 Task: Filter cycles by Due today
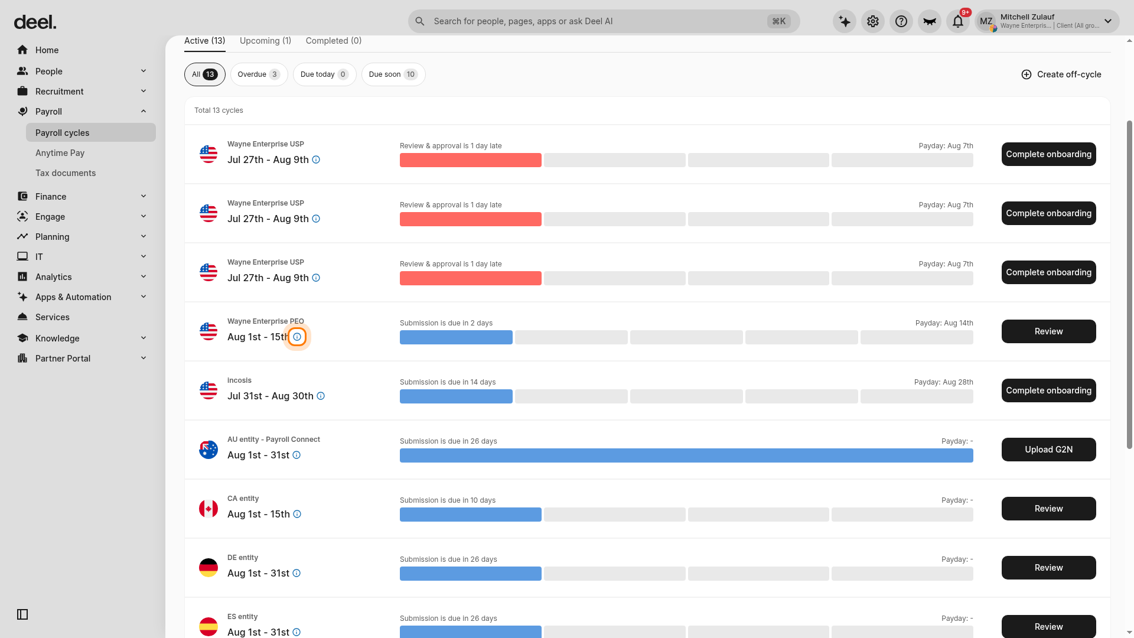click(324, 74)
